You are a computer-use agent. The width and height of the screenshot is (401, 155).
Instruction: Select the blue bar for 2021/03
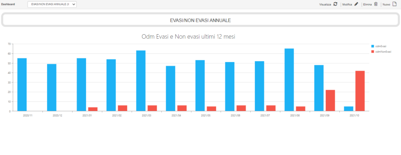tap(141, 81)
